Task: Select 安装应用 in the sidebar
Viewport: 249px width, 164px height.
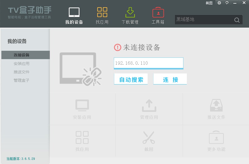Action: [x=22, y=64]
